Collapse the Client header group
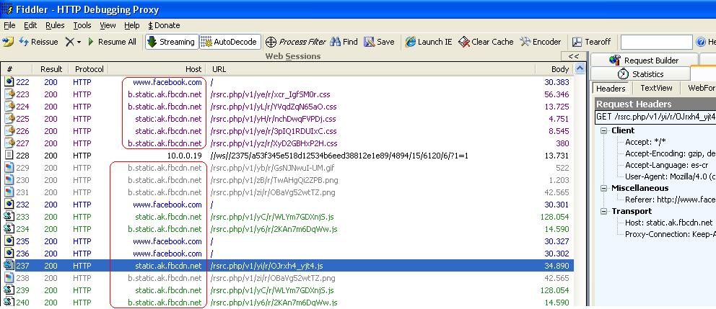This screenshot has width=716, height=309. click(604, 130)
